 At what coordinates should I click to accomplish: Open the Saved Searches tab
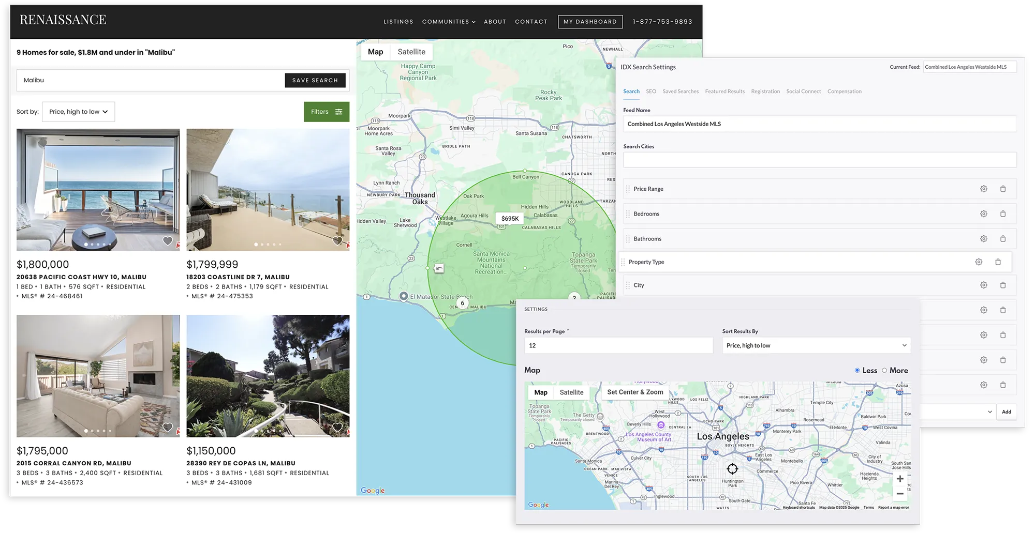[680, 92]
